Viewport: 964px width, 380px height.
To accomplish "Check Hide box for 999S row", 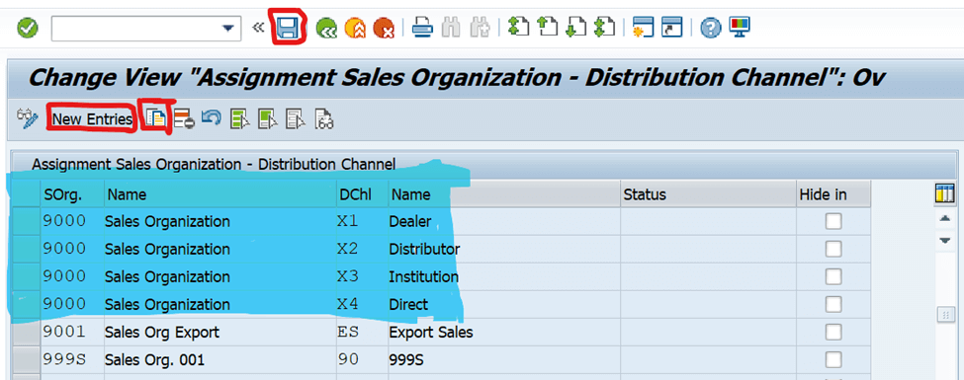I will [833, 359].
